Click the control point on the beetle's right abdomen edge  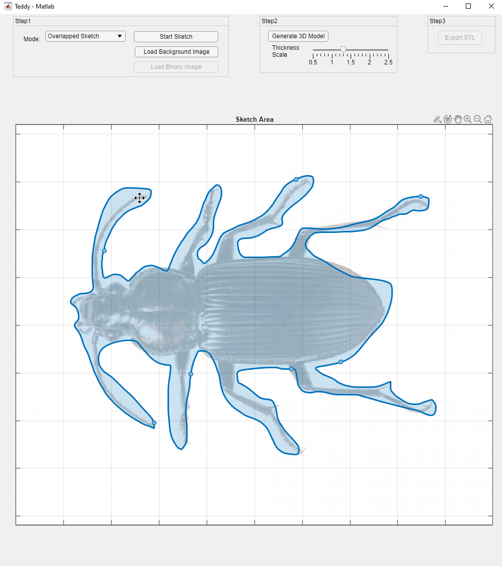pos(341,362)
